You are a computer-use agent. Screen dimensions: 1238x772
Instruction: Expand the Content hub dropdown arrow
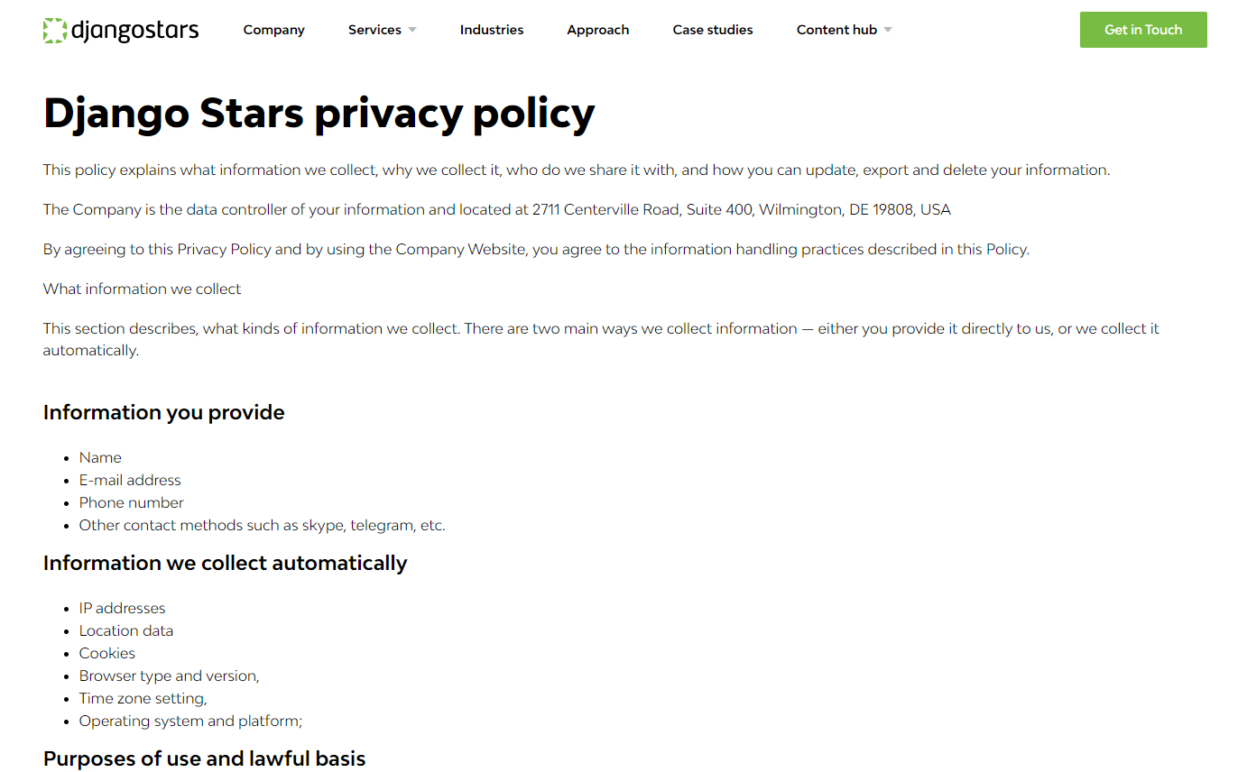click(888, 30)
